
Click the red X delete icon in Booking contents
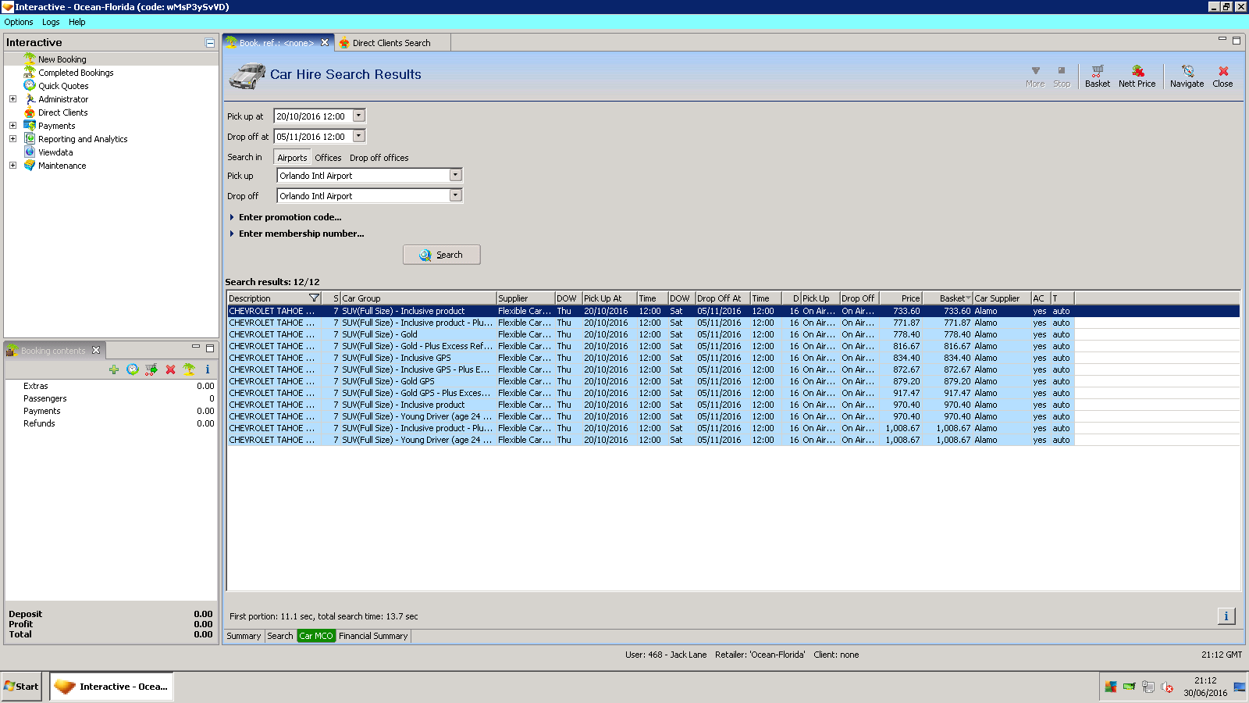[170, 369]
